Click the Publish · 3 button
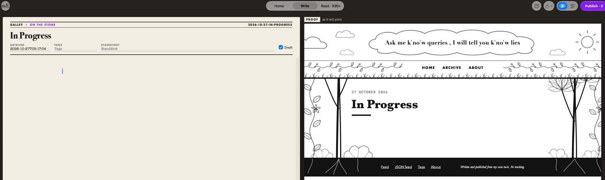Screen dimensions: 605x180 [x=593, y=6]
